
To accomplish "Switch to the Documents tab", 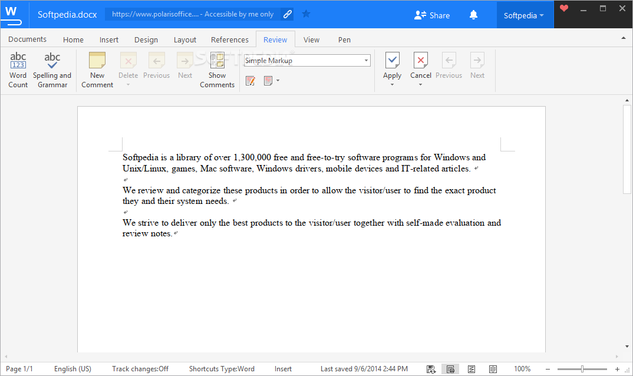I will 28,39.
